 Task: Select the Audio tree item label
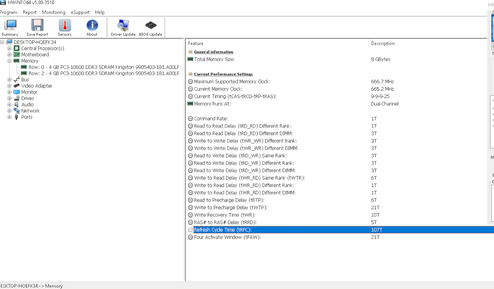(x=28, y=104)
